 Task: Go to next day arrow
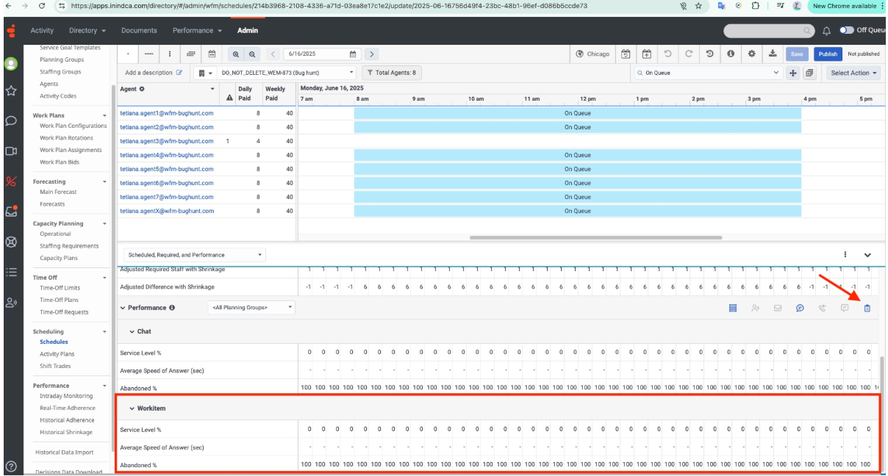coord(371,54)
